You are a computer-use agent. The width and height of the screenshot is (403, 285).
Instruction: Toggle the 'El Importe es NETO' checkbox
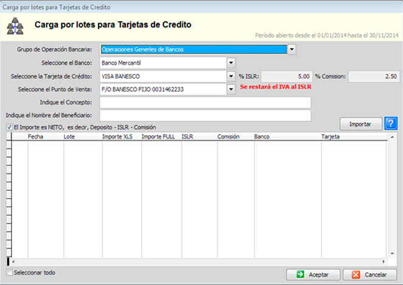coord(9,127)
